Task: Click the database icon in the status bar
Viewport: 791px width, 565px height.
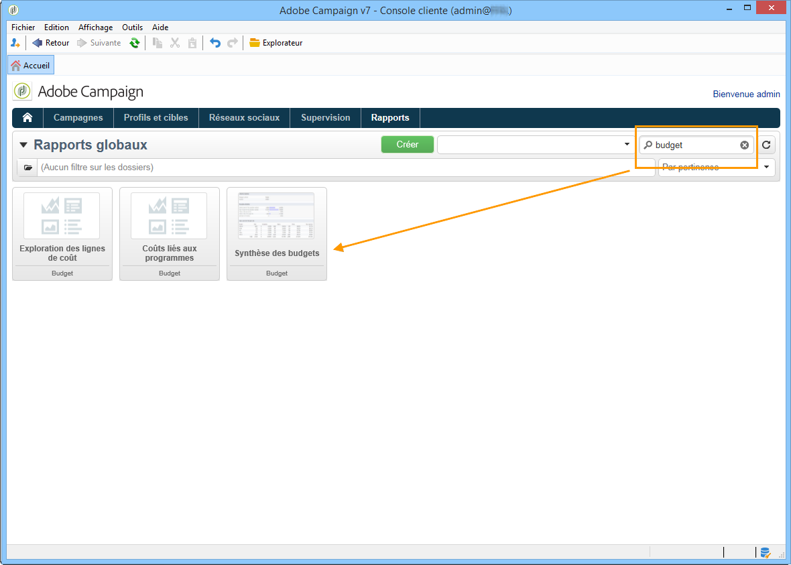Action: tap(766, 552)
